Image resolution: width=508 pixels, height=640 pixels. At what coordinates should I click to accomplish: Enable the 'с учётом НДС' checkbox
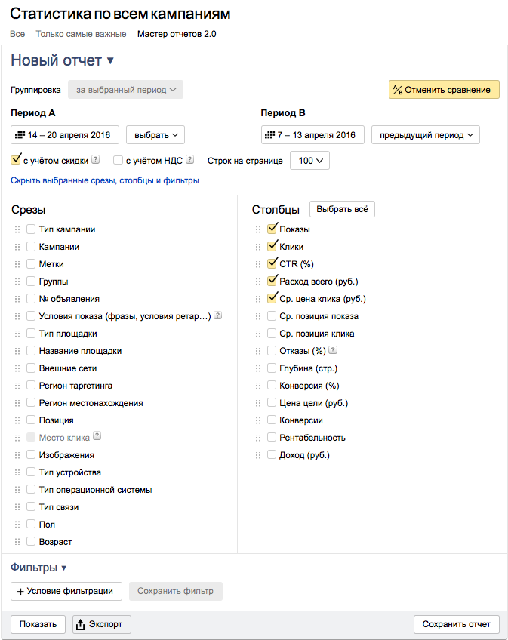(x=118, y=160)
